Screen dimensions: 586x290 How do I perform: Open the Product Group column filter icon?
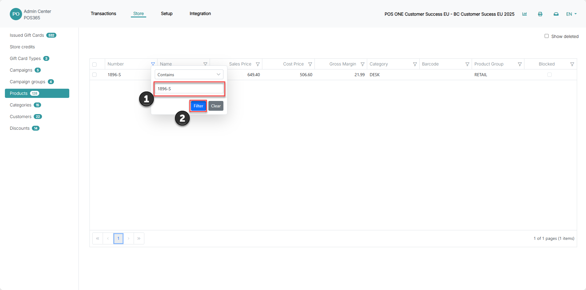coord(520,64)
